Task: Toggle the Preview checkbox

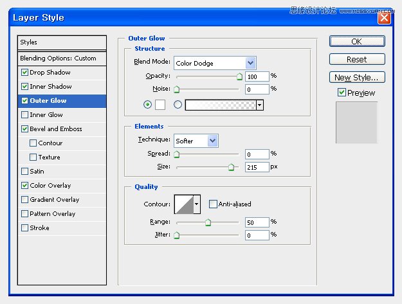Action: point(342,93)
